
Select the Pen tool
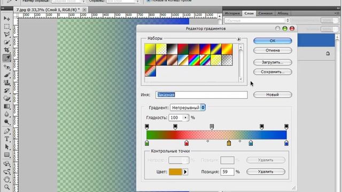tap(7, 131)
